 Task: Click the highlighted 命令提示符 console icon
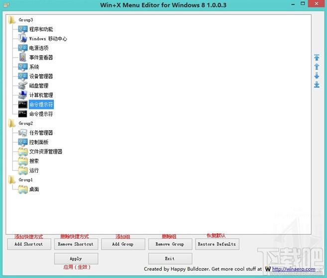[23, 104]
